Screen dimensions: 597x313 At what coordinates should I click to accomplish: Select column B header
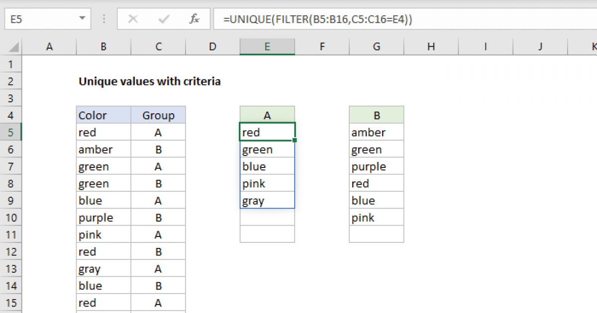(x=103, y=47)
